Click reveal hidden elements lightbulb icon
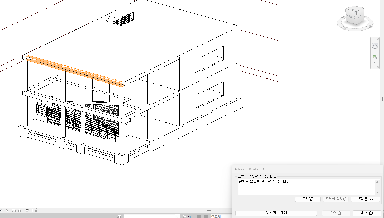This screenshot has width=384, height=218. click(7, 211)
